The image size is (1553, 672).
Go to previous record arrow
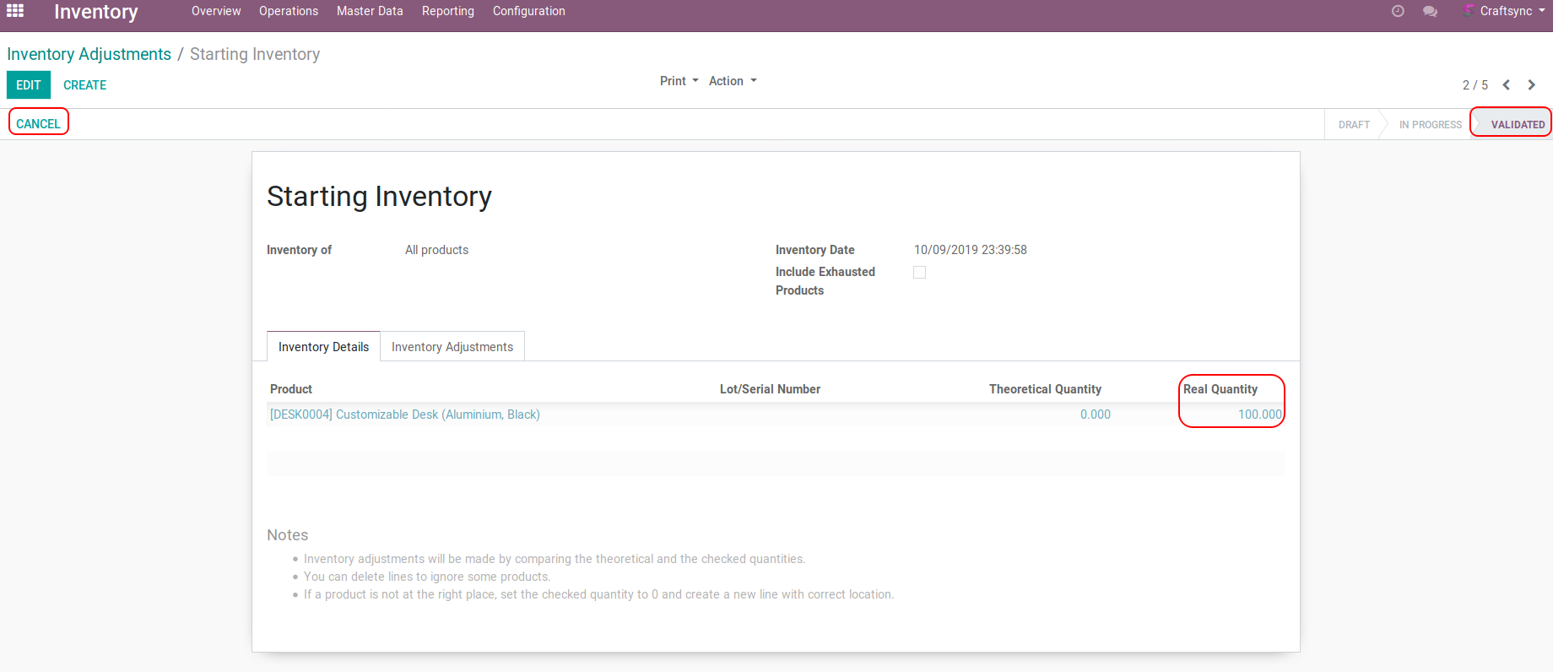[x=1507, y=84]
